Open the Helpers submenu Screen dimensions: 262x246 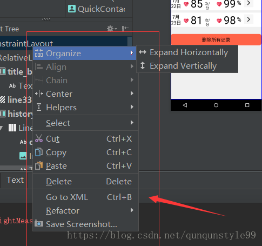[x=85, y=108]
